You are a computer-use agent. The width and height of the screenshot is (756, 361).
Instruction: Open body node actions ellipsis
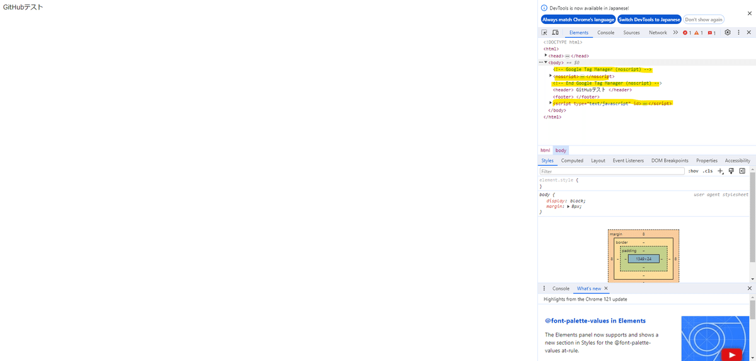pos(541,63)
